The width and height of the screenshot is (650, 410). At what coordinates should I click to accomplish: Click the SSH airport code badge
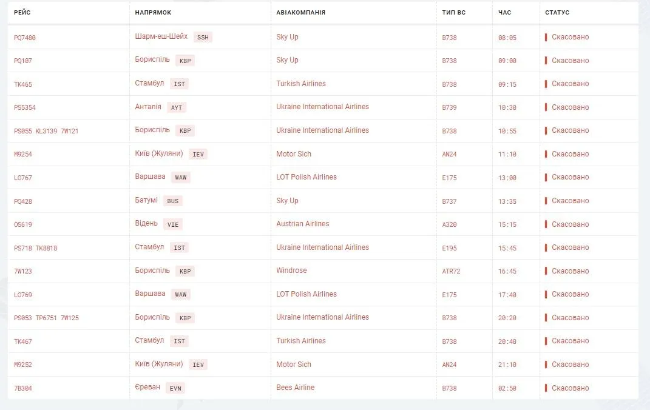point(203,38)
